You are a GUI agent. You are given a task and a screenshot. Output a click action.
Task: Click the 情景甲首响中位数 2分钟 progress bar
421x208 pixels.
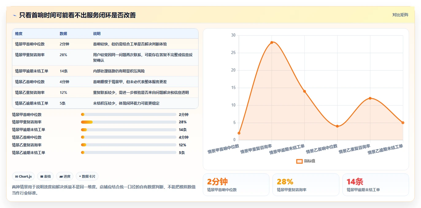[x=129, y=114]
